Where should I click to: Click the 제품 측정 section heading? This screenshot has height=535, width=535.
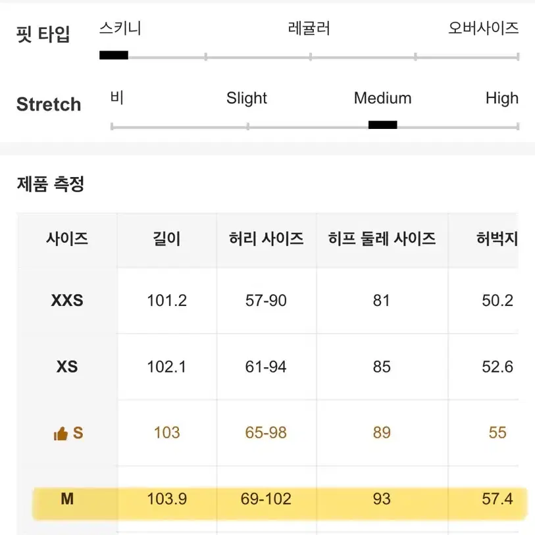51,184
